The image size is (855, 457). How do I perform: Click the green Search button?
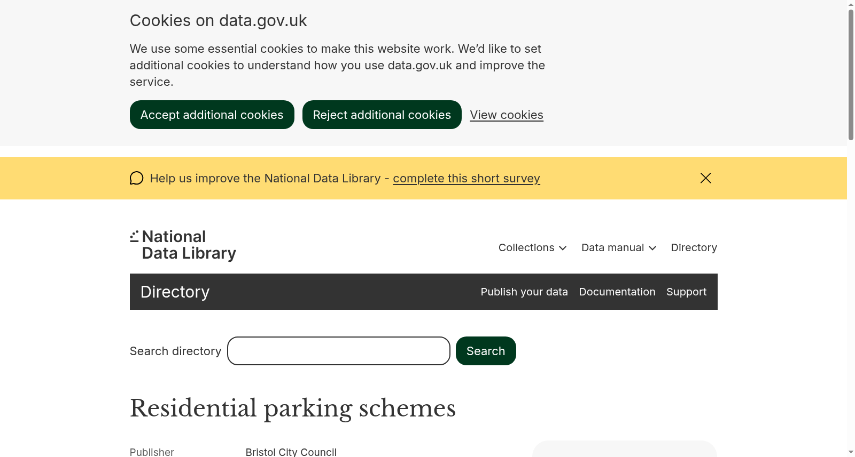point(486,351)
